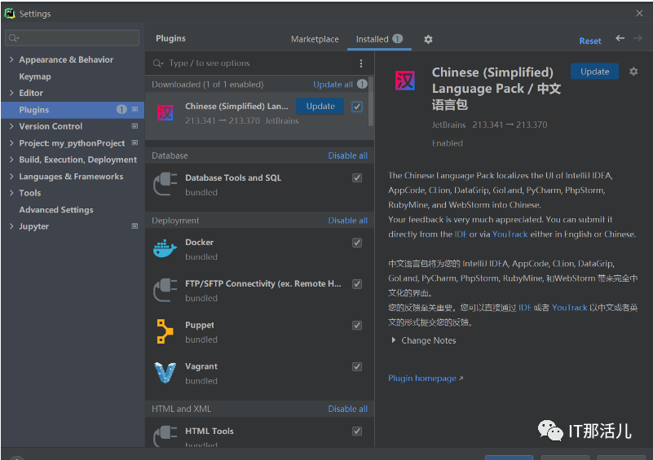This screenshot has height=460, width=653.
Task: Expand Build, Execution, Deployment node
Action: tap(11, 160)
